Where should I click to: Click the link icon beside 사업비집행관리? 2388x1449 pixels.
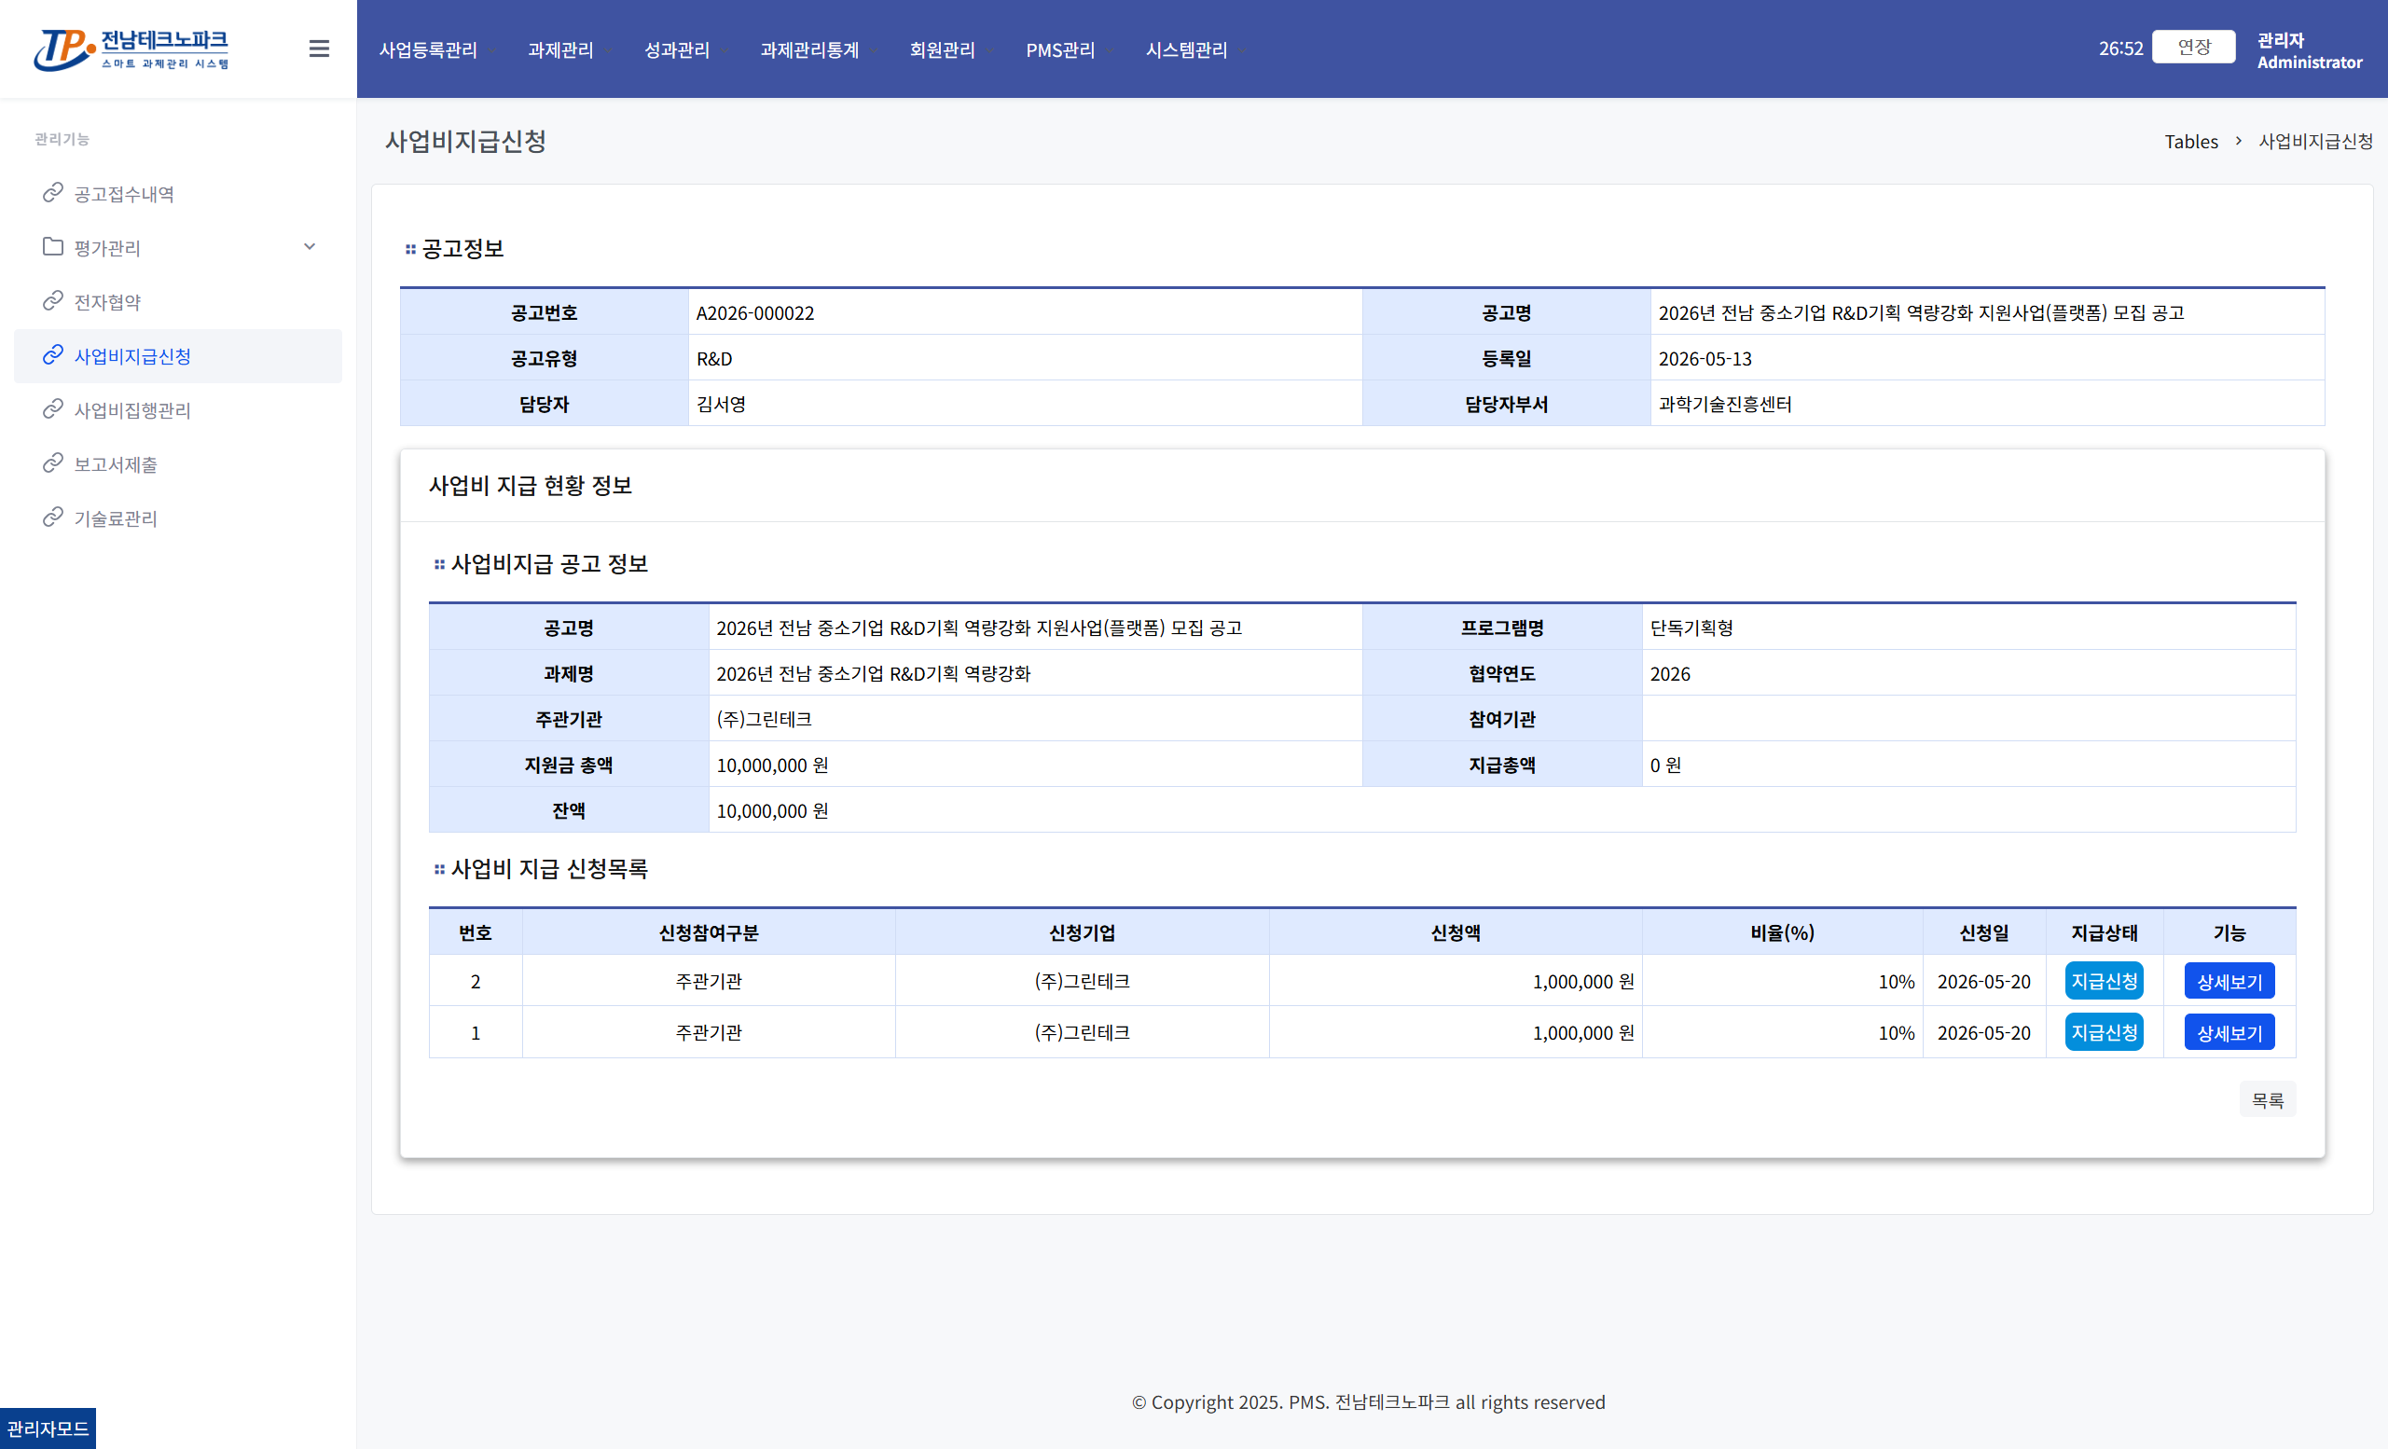pos(52,410)
